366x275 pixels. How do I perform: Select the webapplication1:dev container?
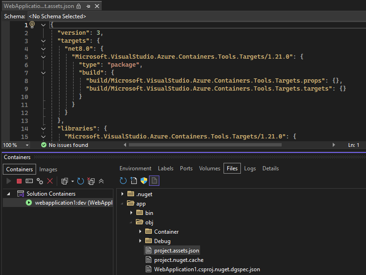click(x=58, y=203)
